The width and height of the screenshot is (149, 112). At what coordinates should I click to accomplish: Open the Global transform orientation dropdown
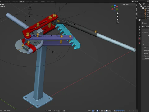tap(49, 111)
